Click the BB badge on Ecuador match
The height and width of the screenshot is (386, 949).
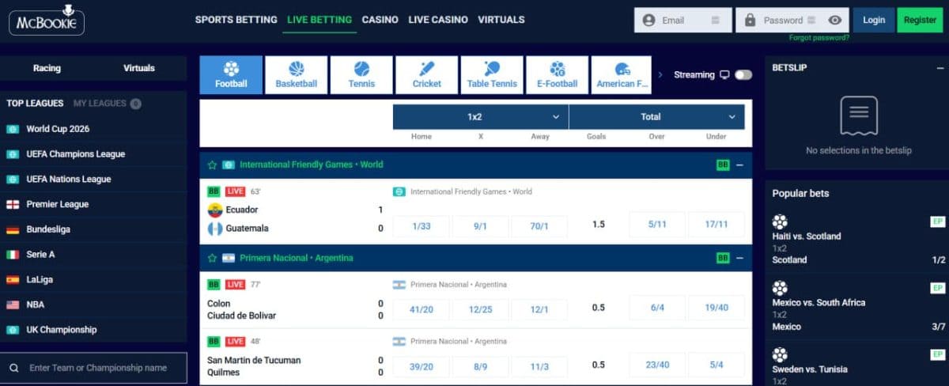(214, 191)
